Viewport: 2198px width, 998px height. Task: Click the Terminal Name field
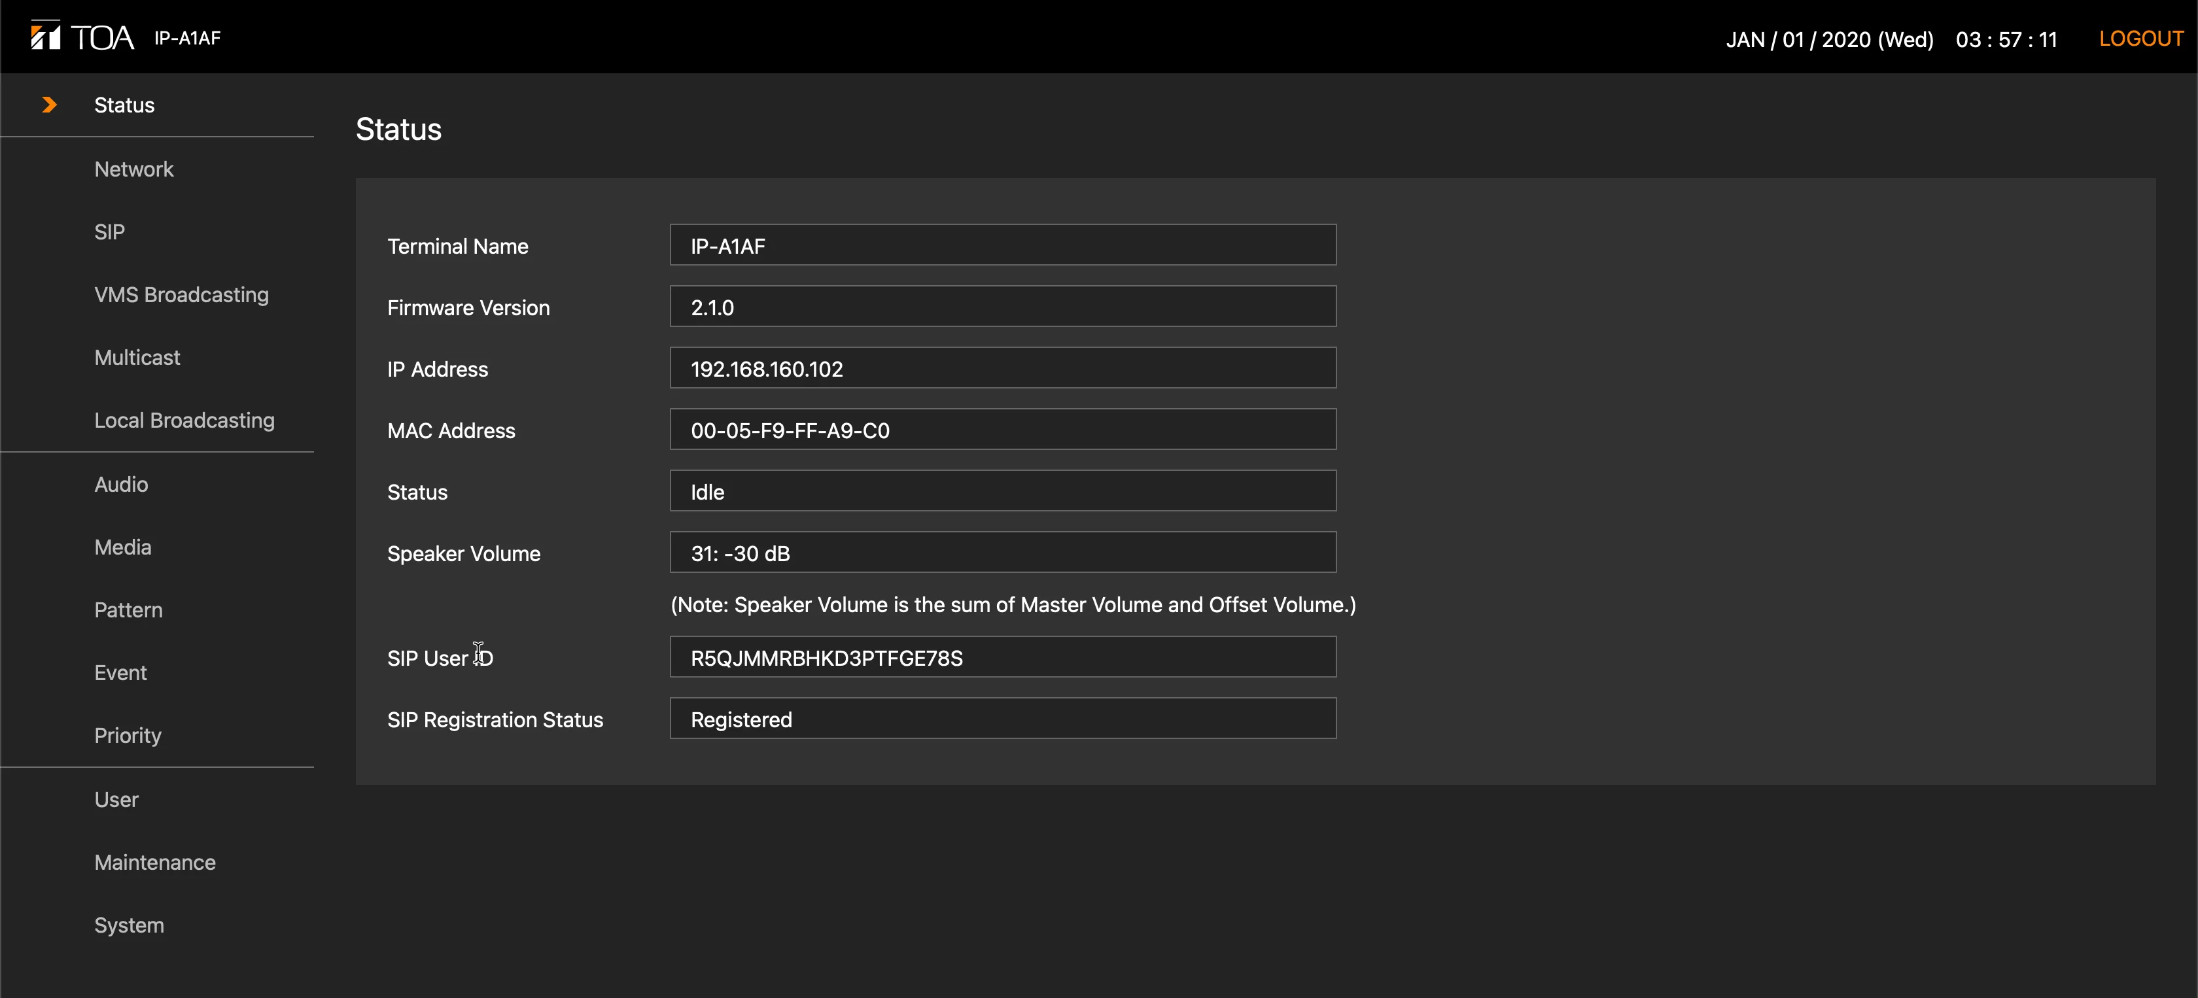1003,246
